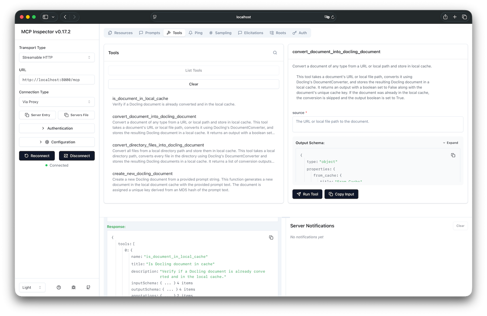Click the bug report icon
The height and width of the screenshot is (316, 487).
coord(74,287)
